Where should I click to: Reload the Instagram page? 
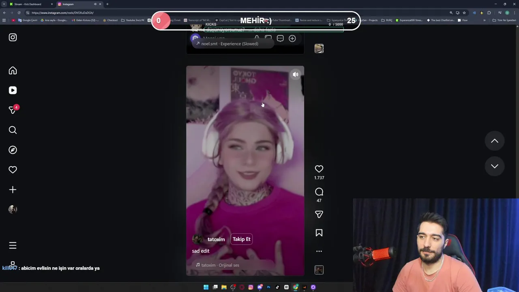(19, 13)
